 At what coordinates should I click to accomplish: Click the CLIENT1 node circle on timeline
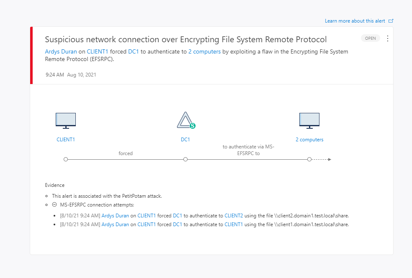tap(66, 159)
